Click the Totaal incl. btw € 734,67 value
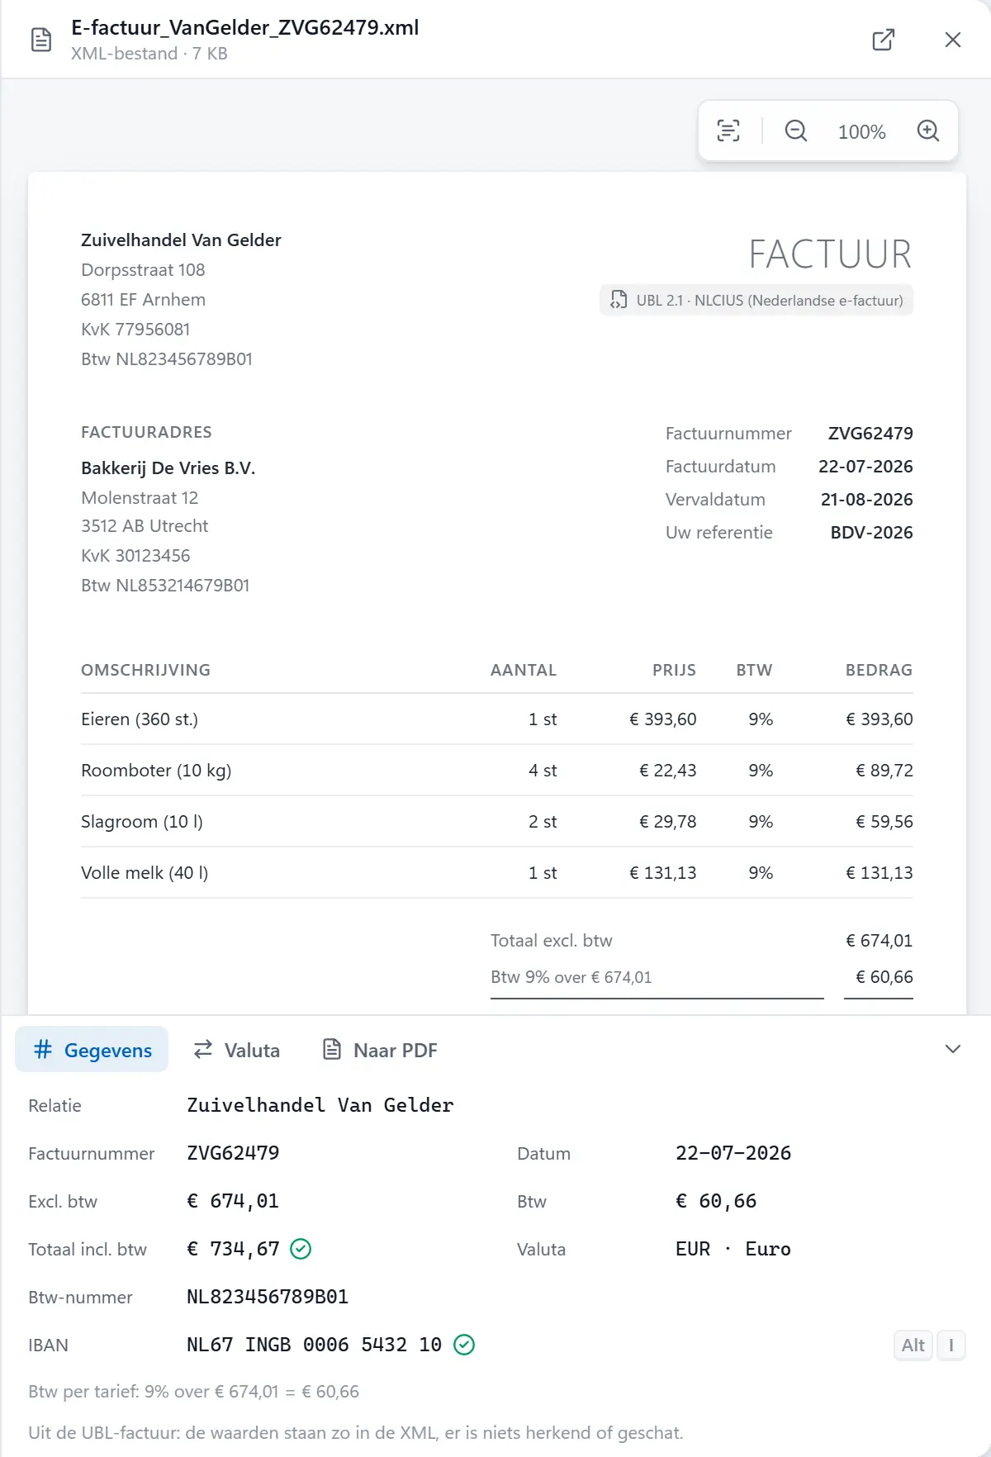991x1457 pixels. tap(233, 1249)
